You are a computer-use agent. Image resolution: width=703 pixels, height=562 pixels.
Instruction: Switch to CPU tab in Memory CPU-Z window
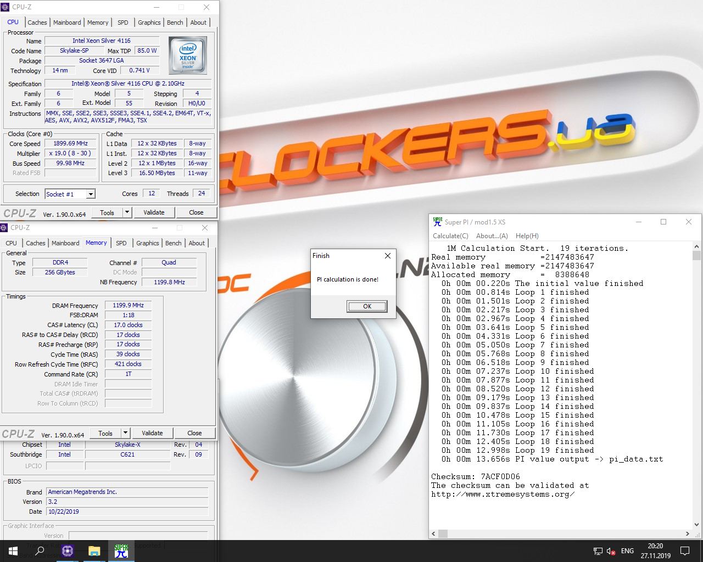(12, 243)
